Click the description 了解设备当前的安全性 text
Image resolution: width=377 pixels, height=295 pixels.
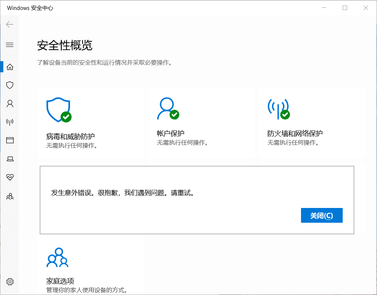(104, 63)
